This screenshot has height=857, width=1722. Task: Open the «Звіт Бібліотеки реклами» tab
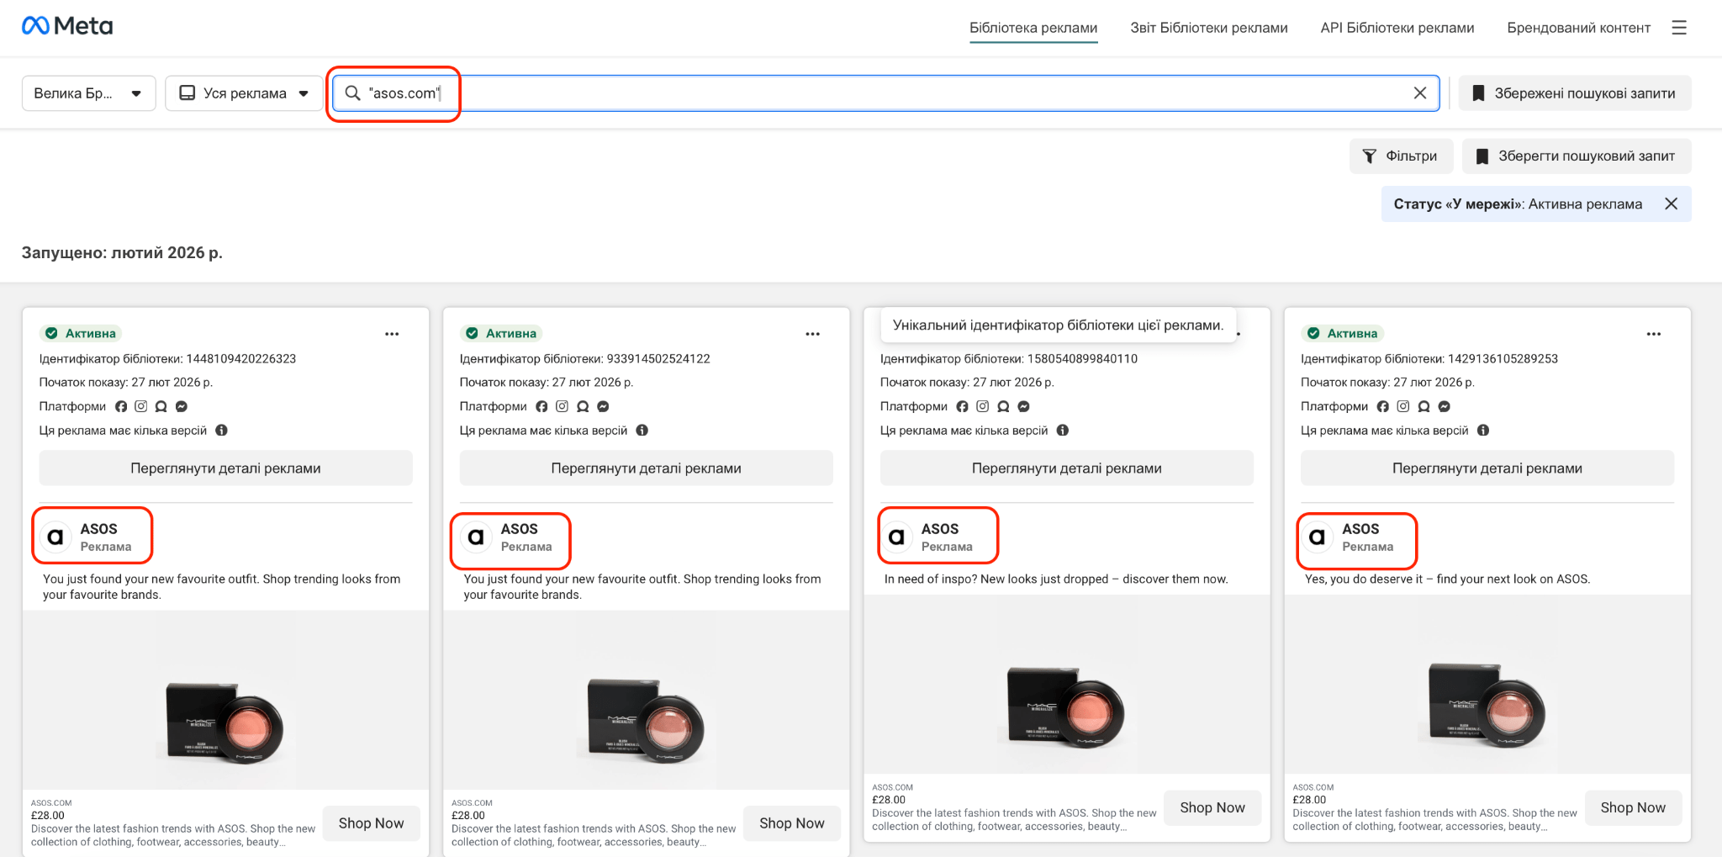(1209, 28)
